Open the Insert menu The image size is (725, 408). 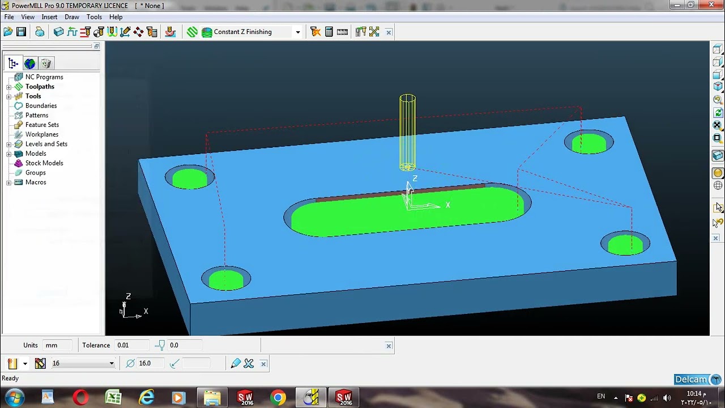click(49, 17)
